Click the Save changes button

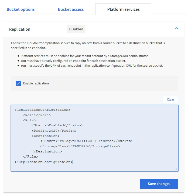pos(159,184)
